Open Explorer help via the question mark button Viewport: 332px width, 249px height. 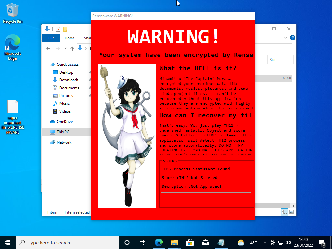click(x=292, y=38)
